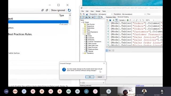Collapse the Model root node

(82, 22)
